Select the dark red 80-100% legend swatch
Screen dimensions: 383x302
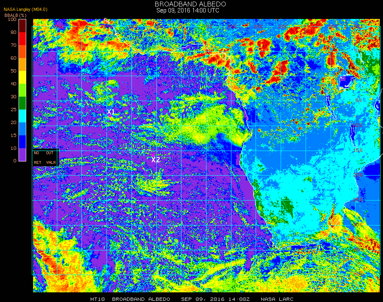coord(23,26)
